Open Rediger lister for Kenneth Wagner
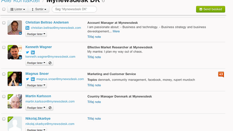The width and height of the screenshot is (233, 131). [36, 63]
